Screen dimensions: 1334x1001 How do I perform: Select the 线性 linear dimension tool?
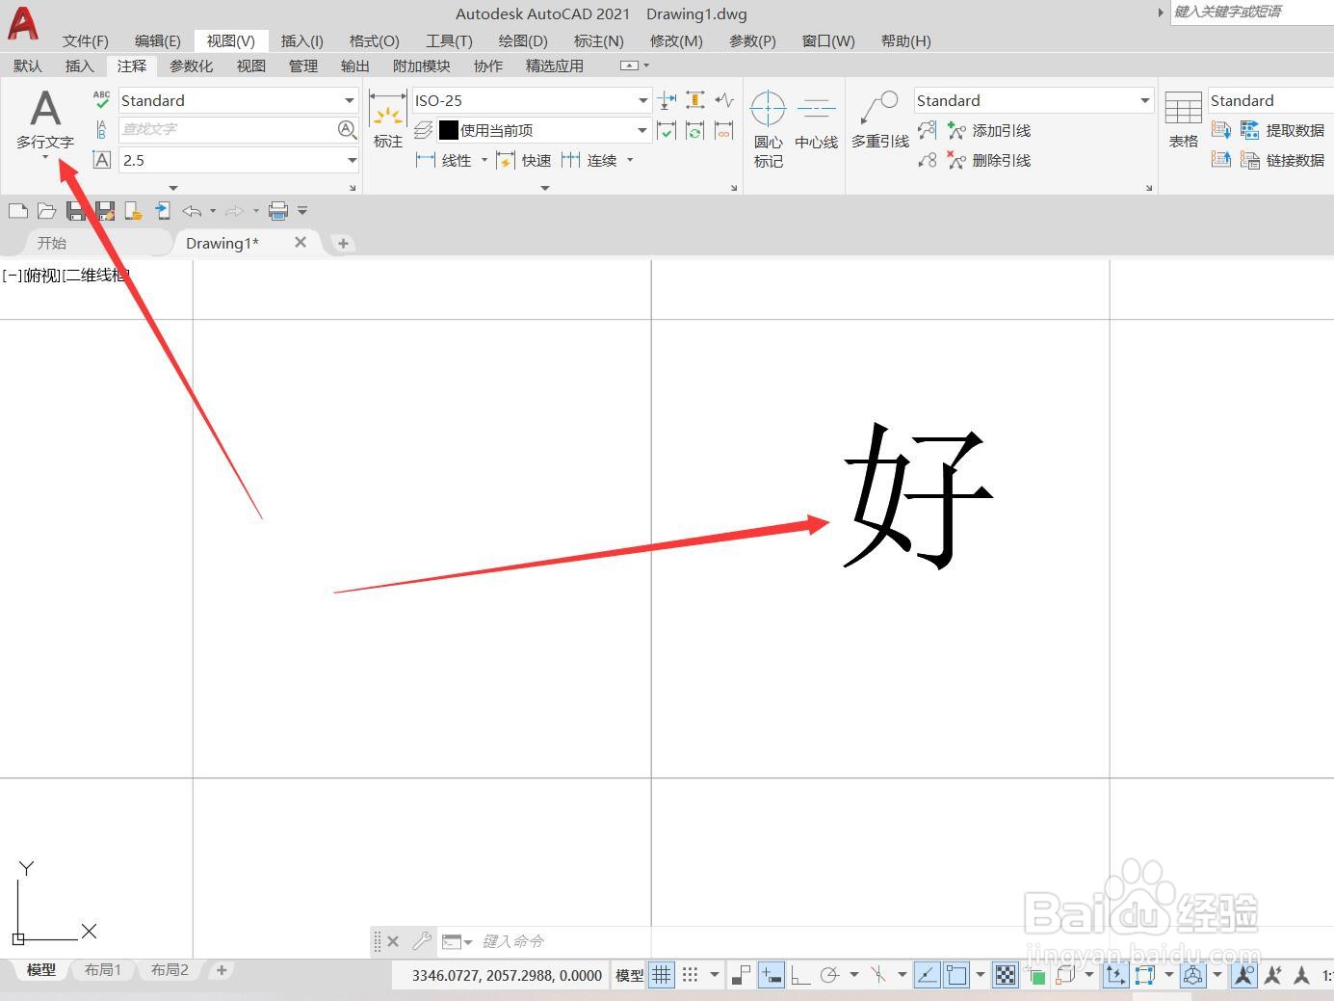tap(444, 160)
